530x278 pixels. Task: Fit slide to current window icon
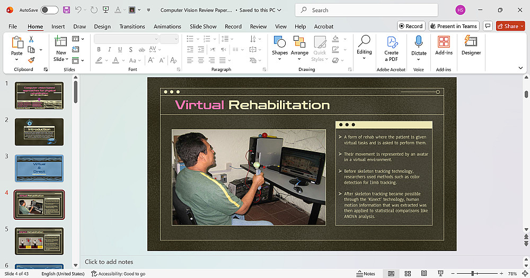(525, 273)
